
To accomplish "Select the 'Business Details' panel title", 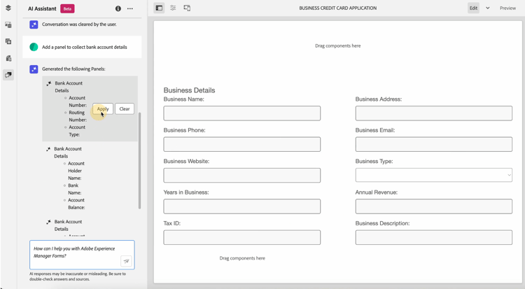I will click(x=189, y=90).
